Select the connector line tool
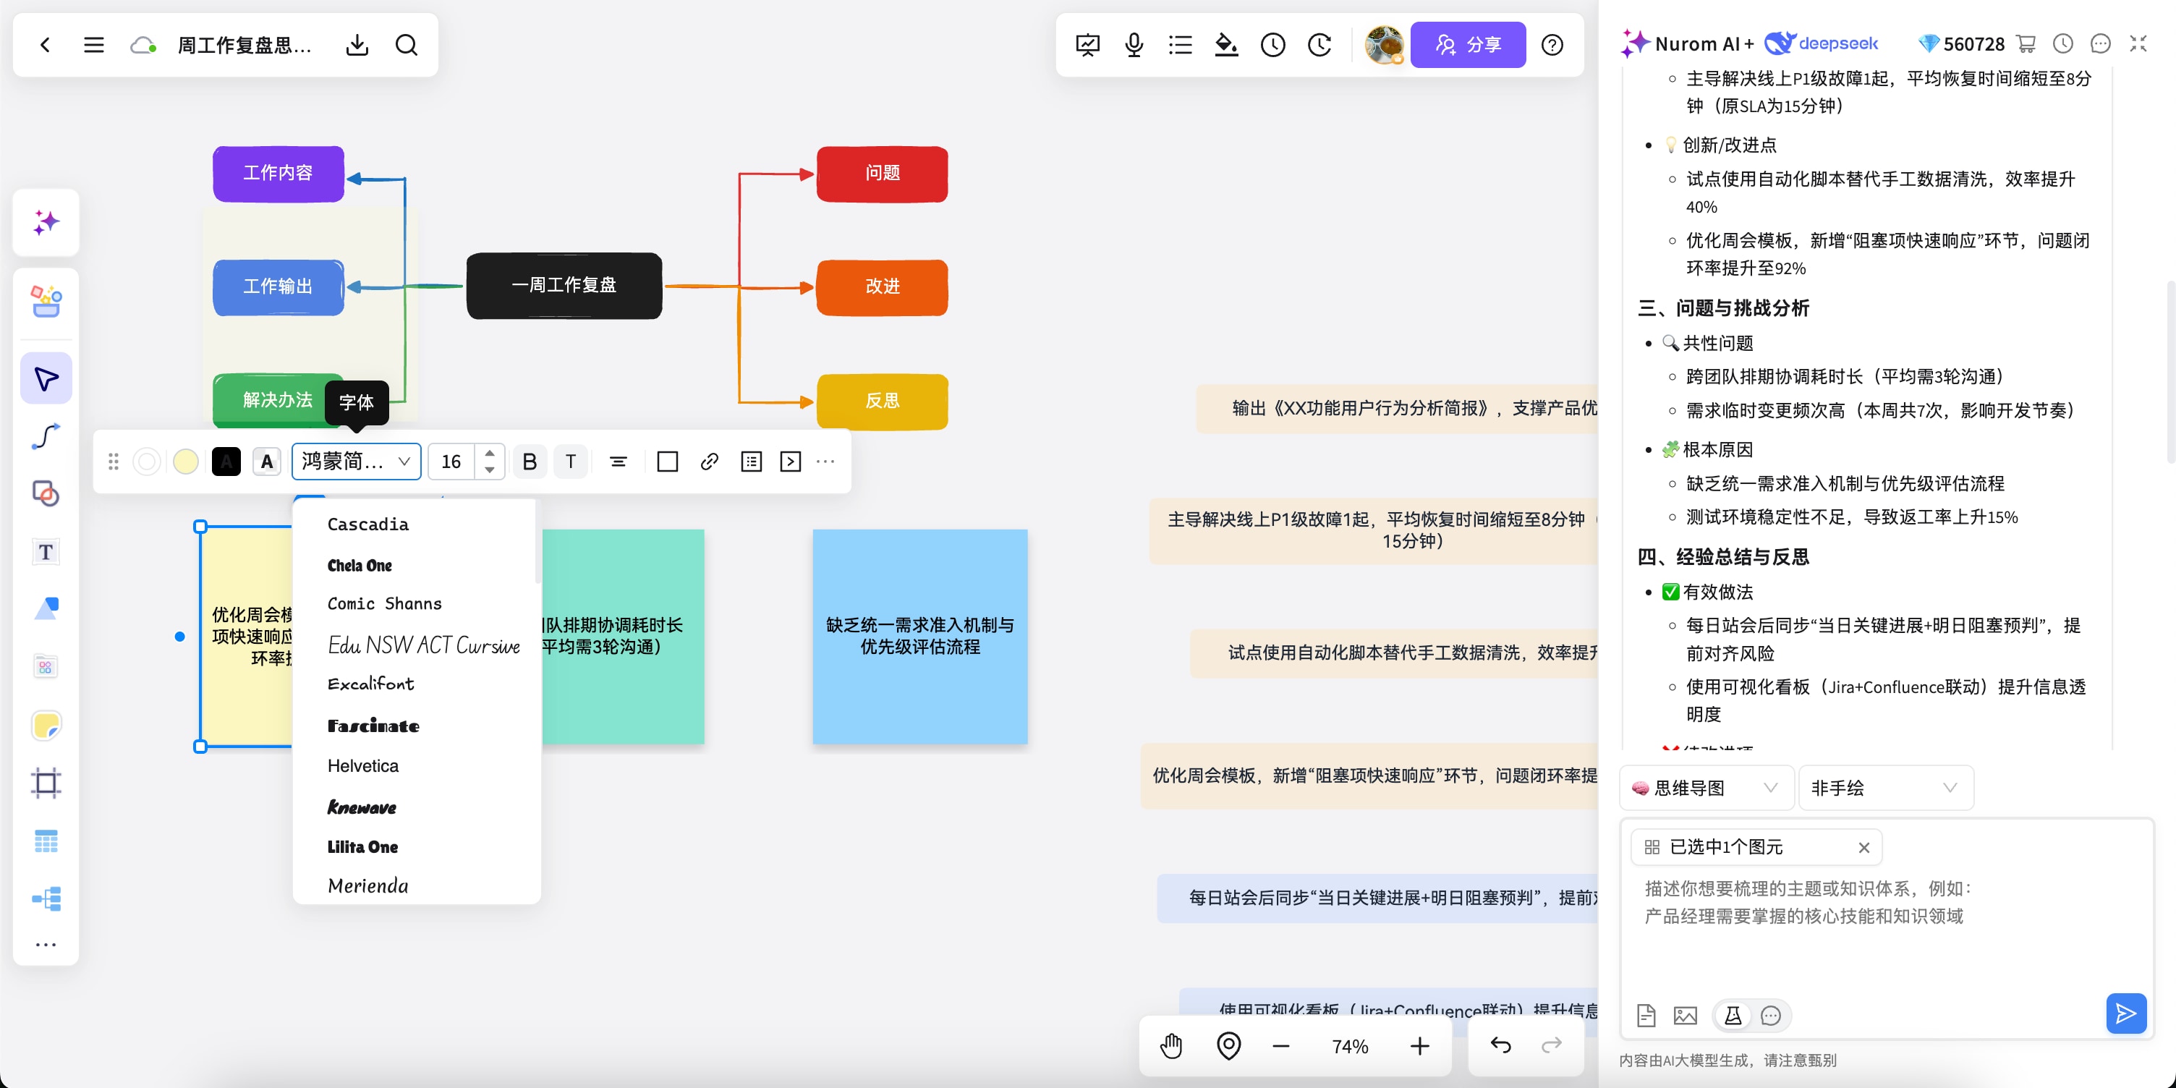Image resolution: width=2176 pixels, height=1088 pixels. 46,436
